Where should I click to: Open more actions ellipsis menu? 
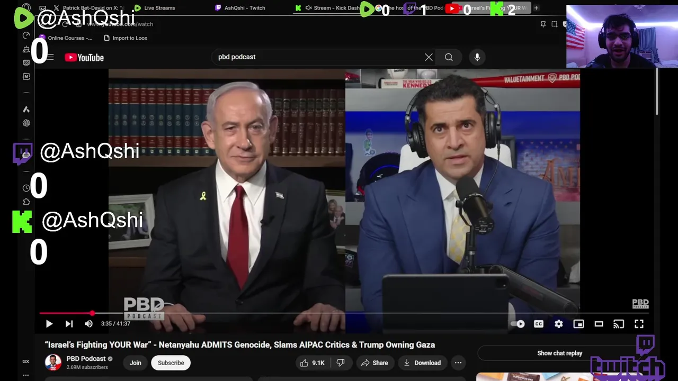458,363
